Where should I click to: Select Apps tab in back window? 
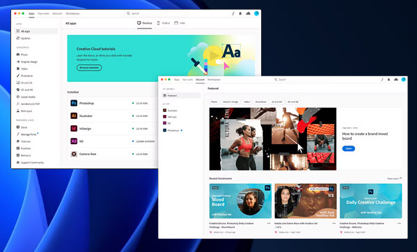(31, 13)
